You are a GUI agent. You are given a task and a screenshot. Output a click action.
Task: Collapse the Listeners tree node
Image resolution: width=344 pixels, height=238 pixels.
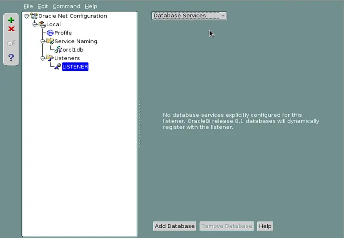pyautogui.click(x=43, y=58)
